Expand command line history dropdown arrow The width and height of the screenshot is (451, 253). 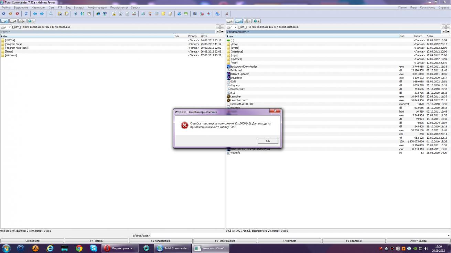click(x=449, y=235)
